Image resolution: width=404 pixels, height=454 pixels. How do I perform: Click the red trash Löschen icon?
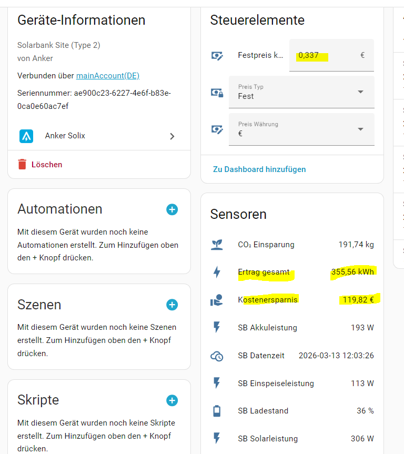coord(22,165)
